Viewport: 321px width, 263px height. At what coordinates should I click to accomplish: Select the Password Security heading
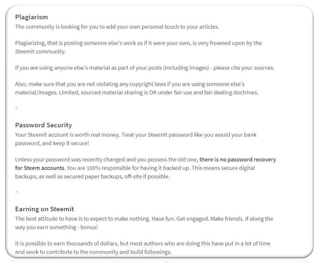click(x=43, y=125)
